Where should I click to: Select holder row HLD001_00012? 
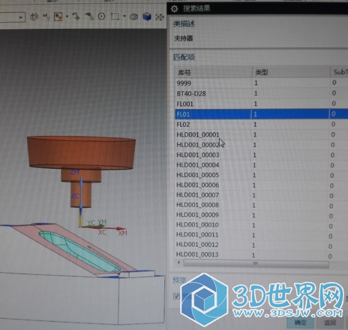click(261, 244)
